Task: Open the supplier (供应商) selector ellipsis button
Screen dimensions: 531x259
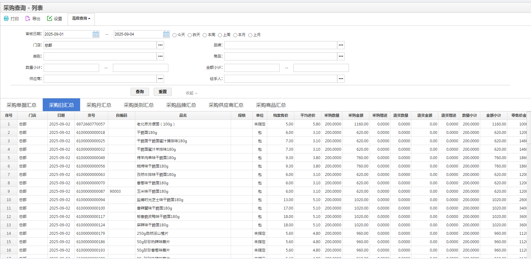Action: pyautogui.click(x=160, y=79)
